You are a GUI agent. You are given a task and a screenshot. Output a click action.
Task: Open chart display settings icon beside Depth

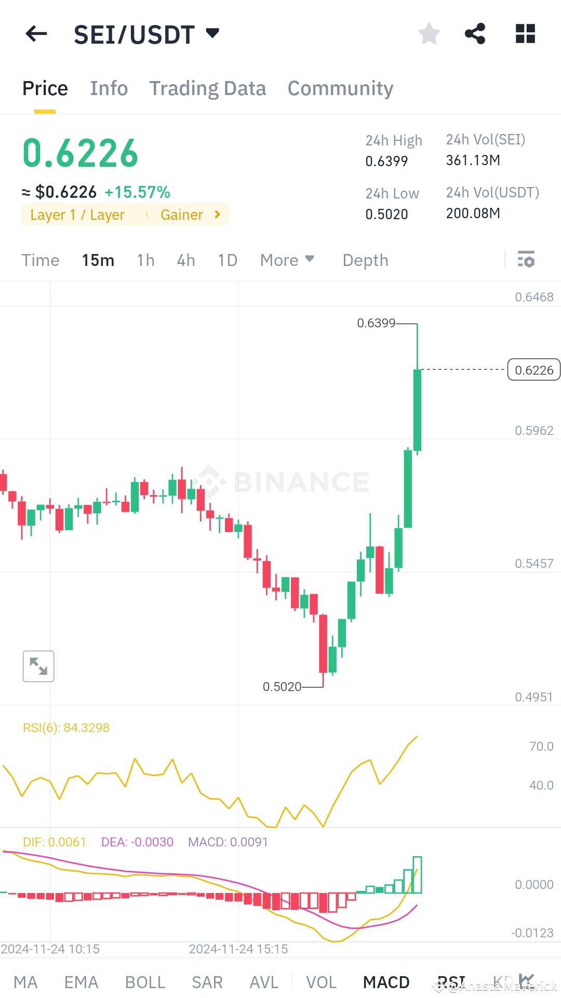(x=526, y=260)
